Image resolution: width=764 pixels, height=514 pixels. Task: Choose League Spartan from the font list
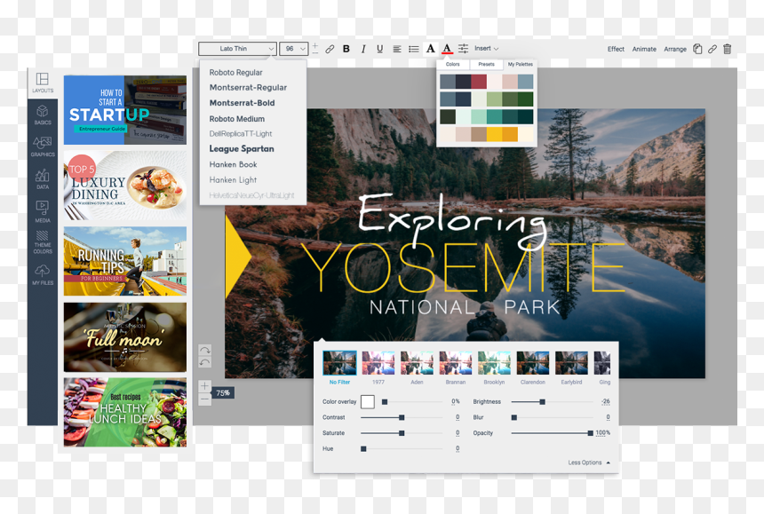point(242,149)
